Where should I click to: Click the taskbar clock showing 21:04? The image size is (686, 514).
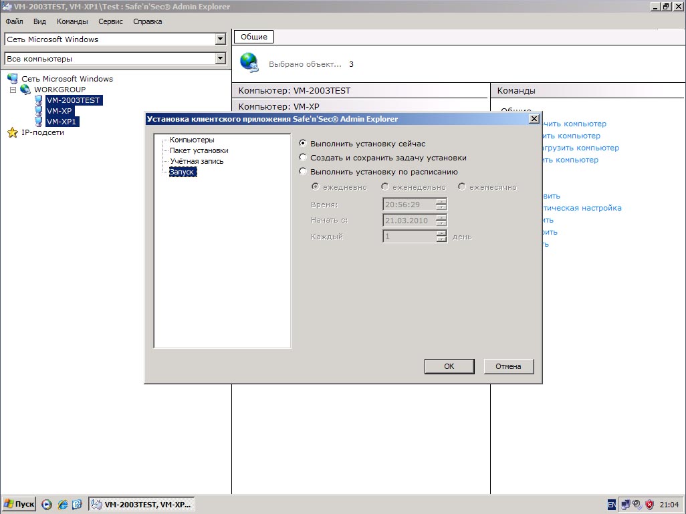tap(669, 505)
